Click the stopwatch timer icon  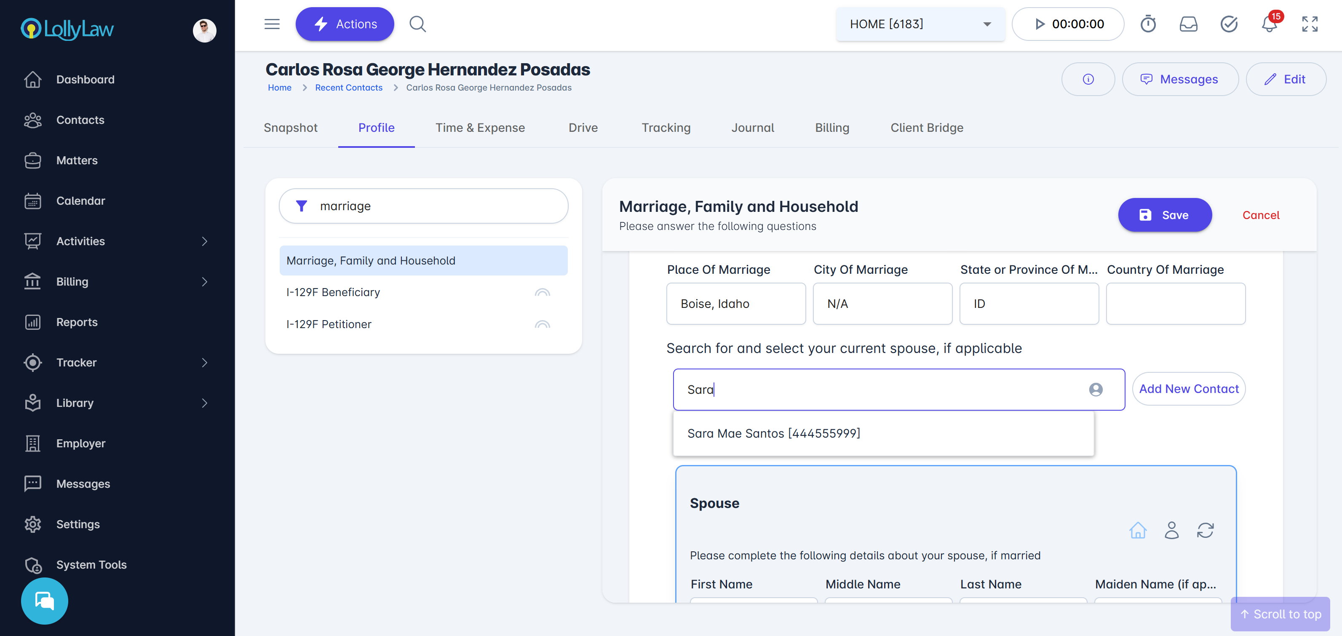[1148, 24]
